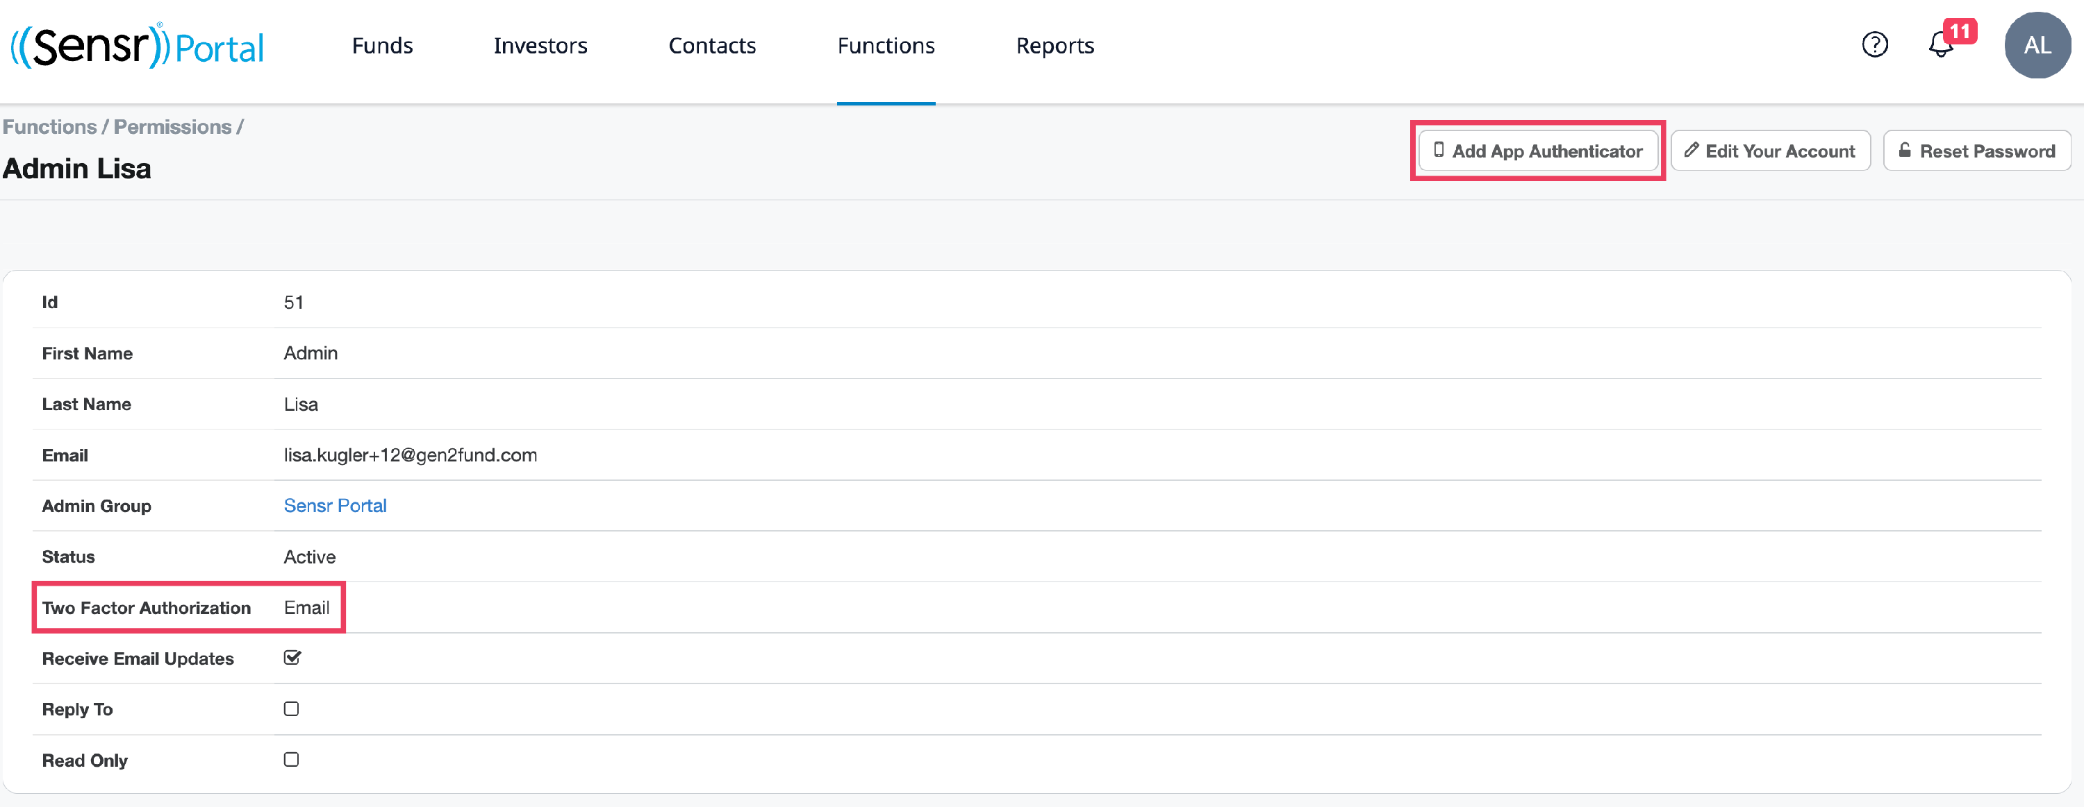Open the Funds menu

[382, 46]
